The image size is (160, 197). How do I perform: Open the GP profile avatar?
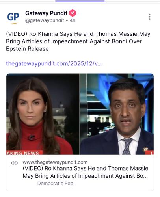point(13,18)
